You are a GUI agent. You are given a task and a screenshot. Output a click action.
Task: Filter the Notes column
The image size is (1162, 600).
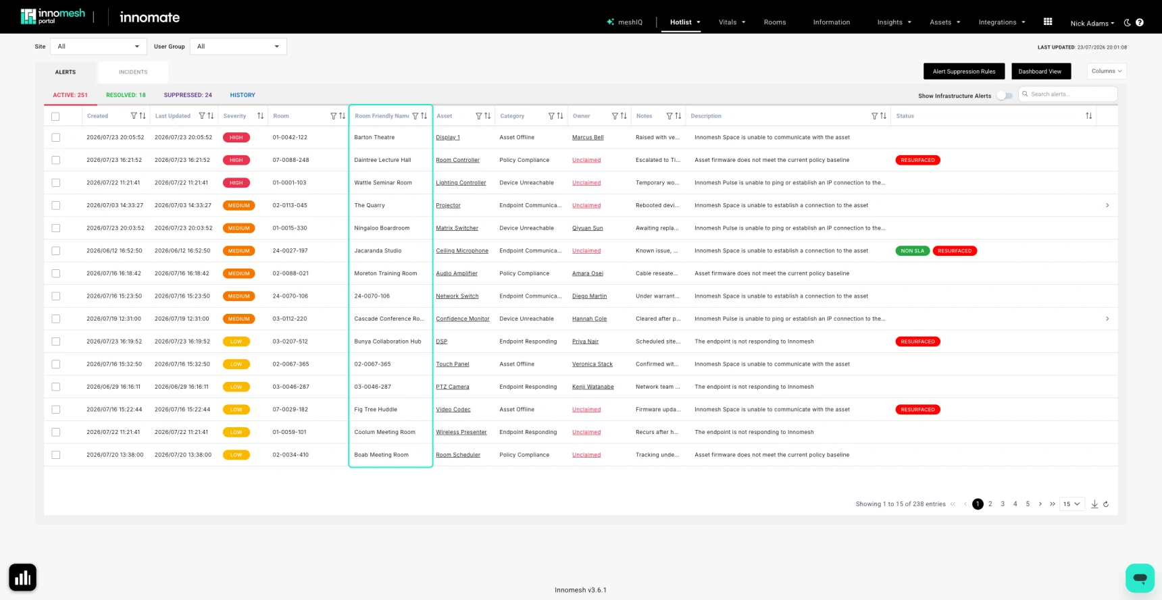click(670, 116)
